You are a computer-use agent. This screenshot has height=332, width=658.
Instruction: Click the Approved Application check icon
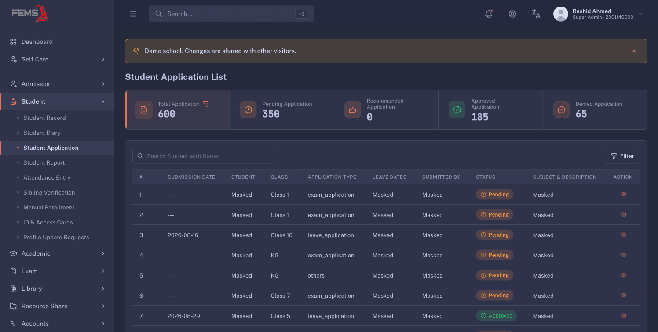pos(457,110)
